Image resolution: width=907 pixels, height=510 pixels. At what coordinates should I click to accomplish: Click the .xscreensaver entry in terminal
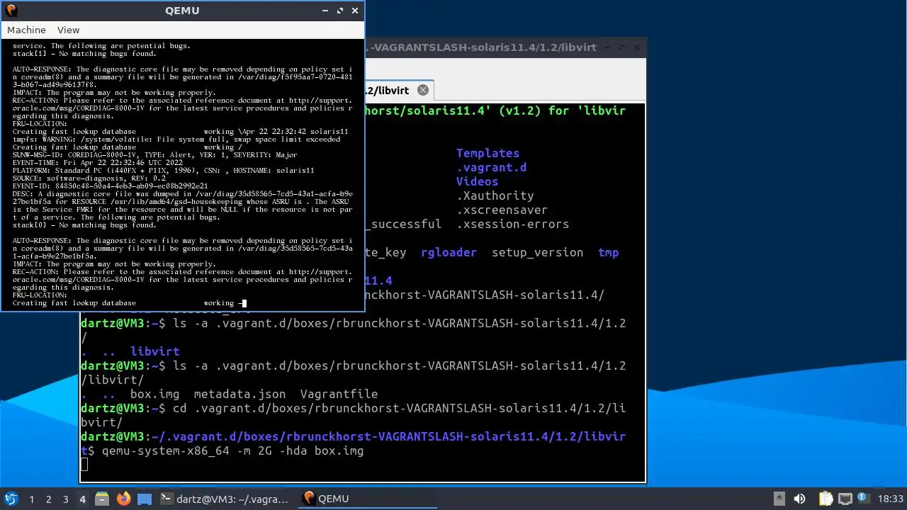(502, 210)
